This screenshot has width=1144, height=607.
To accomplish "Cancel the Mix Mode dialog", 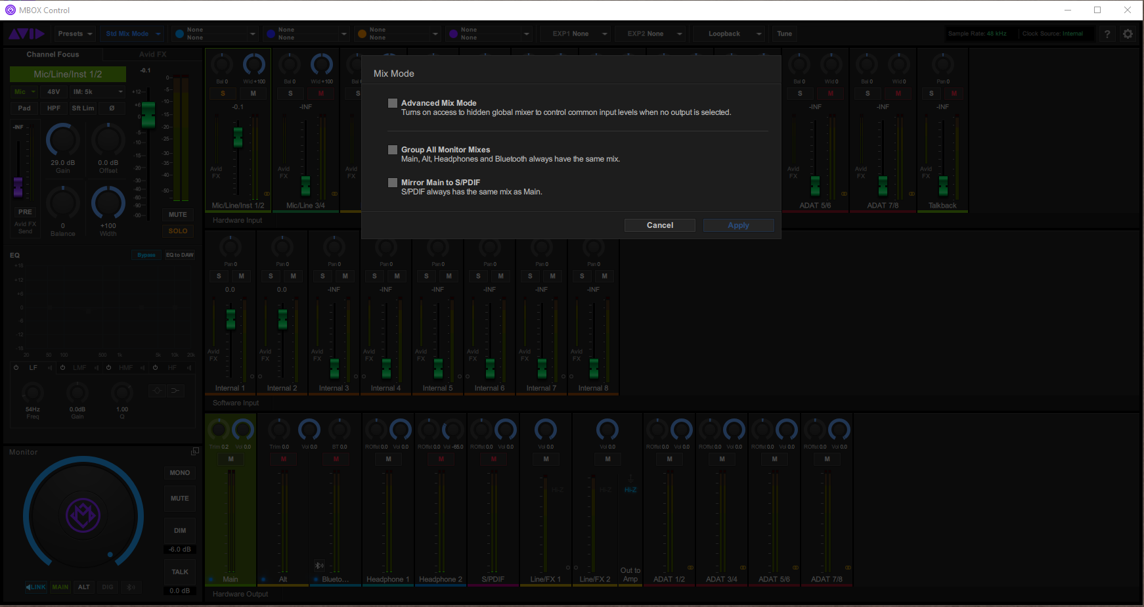I will (x=659, y=225).
